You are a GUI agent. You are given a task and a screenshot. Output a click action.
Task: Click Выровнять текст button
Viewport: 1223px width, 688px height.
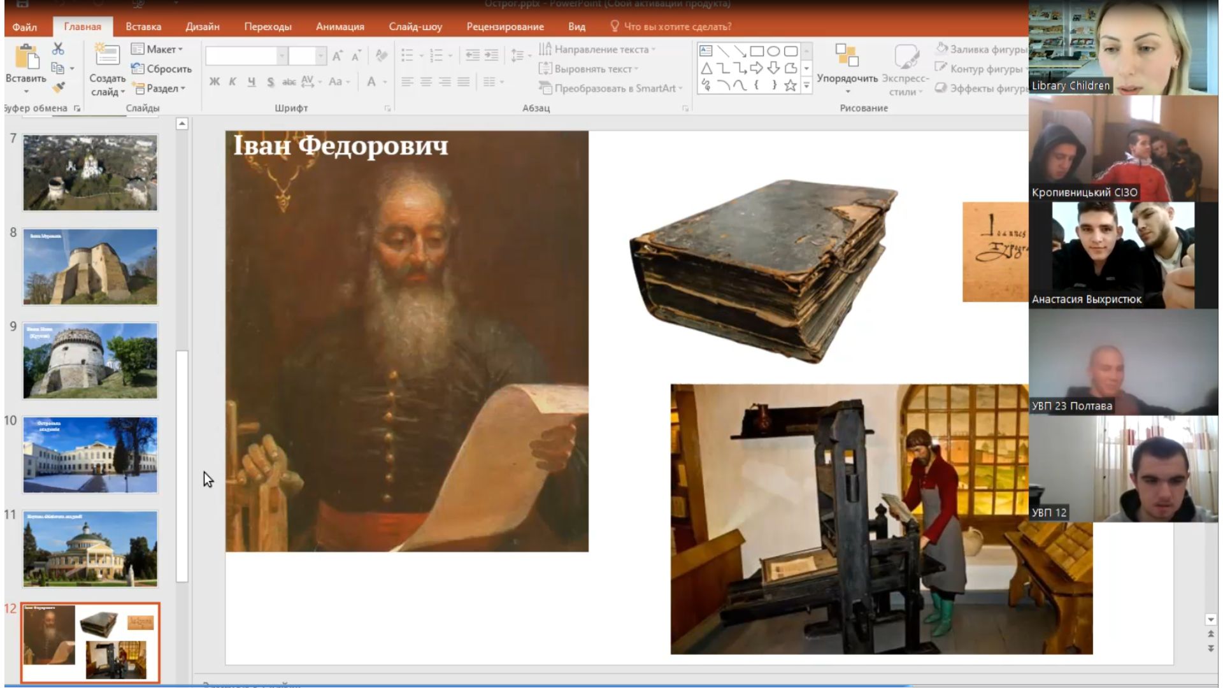[x=589, y=69]
